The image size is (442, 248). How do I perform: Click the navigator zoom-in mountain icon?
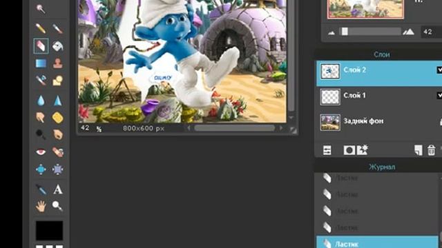click(408, 32)
